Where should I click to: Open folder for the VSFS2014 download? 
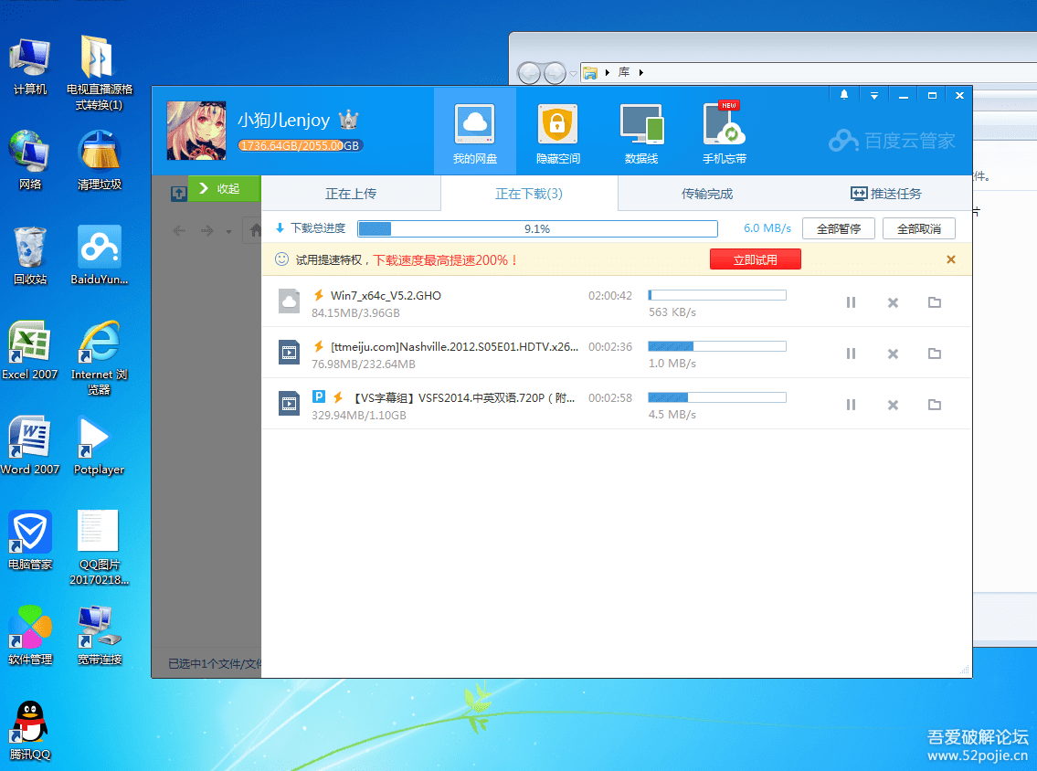[x=935, y=404]
